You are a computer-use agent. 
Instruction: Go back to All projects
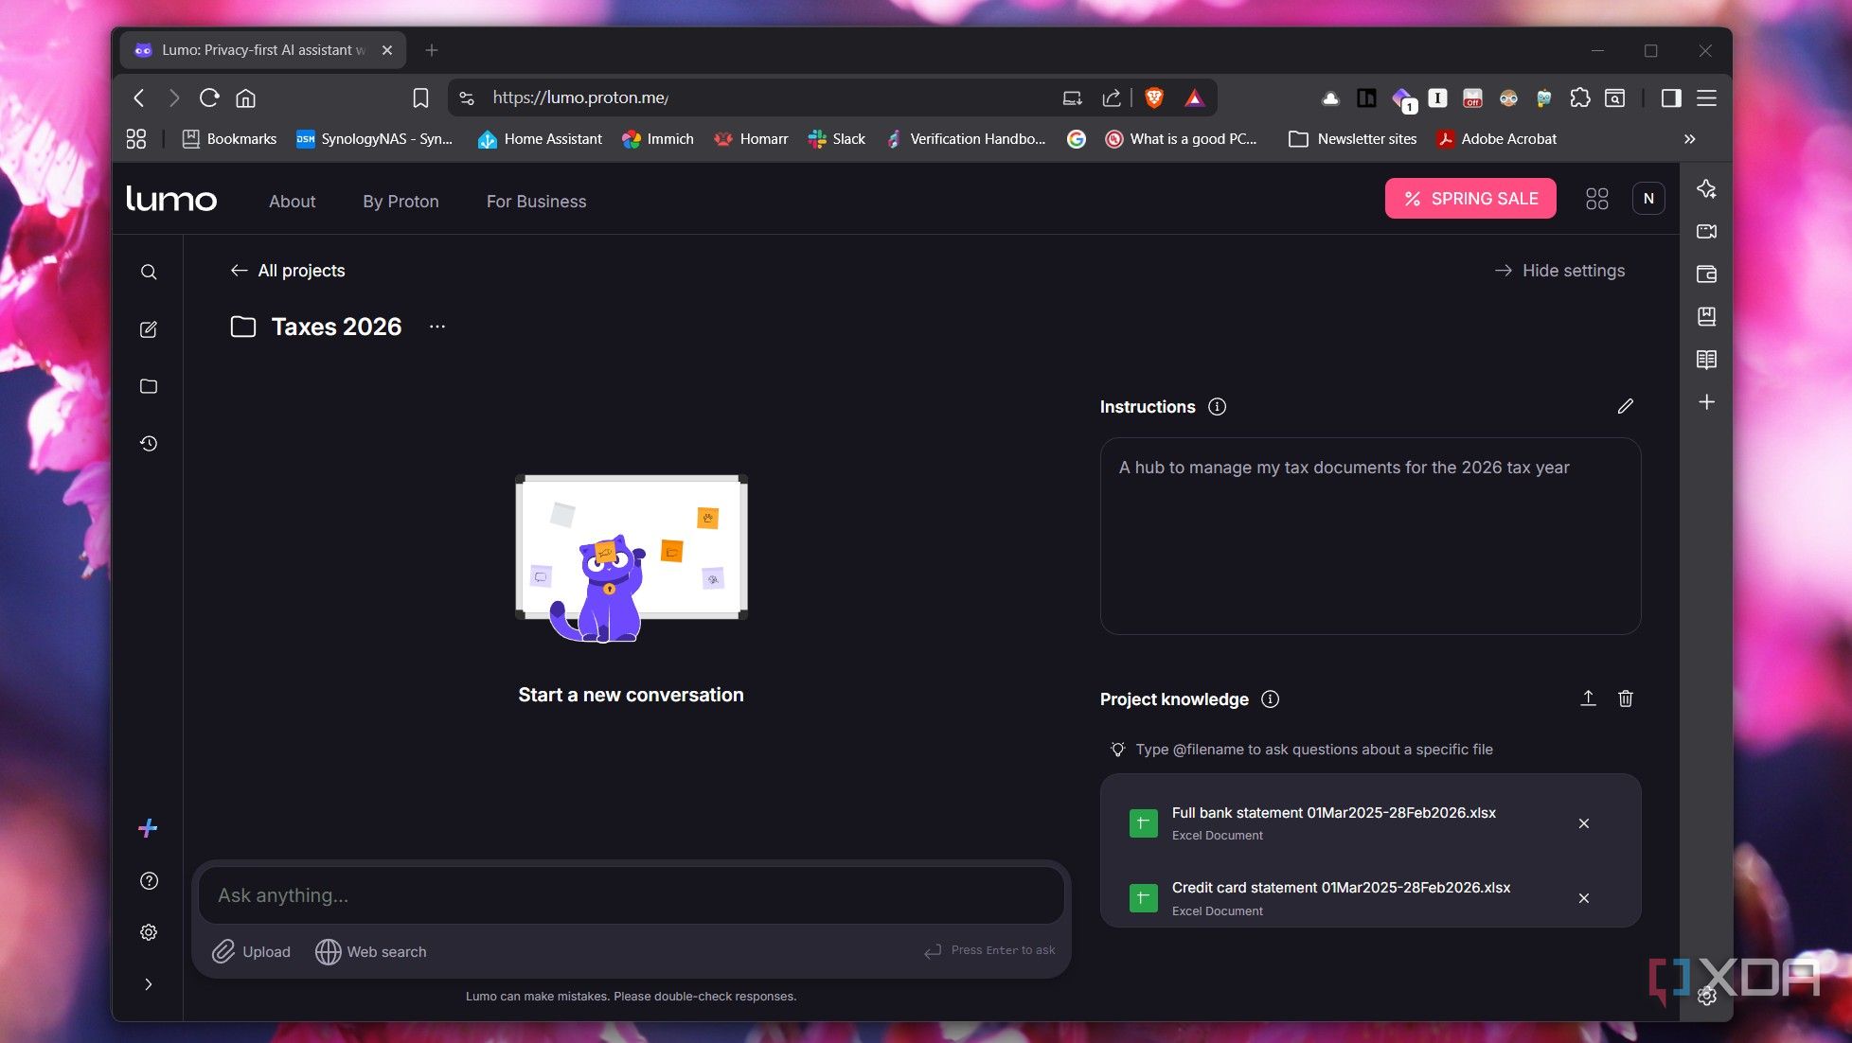(x=288, y=271)
